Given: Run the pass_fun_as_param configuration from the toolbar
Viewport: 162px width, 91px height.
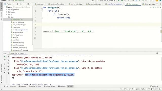Looking at the screenshot, I should coord(119,1).
